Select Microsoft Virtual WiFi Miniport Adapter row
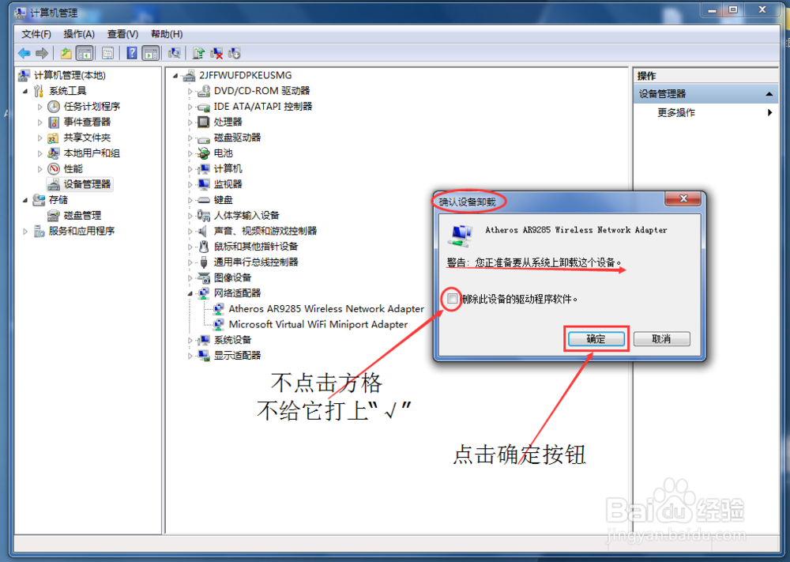The height and width of the screenshot is (562, 790). (x=318, y=325)
